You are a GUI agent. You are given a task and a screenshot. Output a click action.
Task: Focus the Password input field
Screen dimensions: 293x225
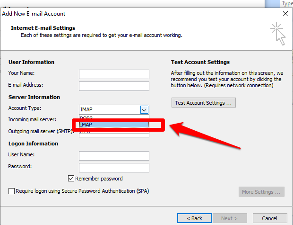pyautogui.click(x=114, y=168)
